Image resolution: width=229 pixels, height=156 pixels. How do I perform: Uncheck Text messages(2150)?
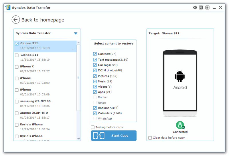(95, 60)
